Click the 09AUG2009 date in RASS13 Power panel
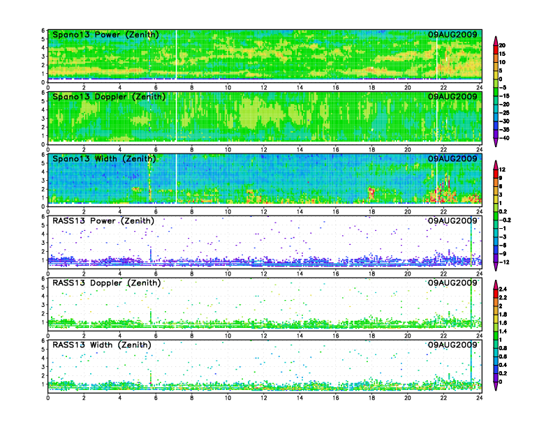The image size is (553, 427). [452, 221]
